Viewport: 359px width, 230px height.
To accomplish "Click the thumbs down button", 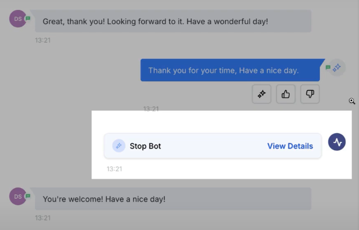I will tap(310, 95).
